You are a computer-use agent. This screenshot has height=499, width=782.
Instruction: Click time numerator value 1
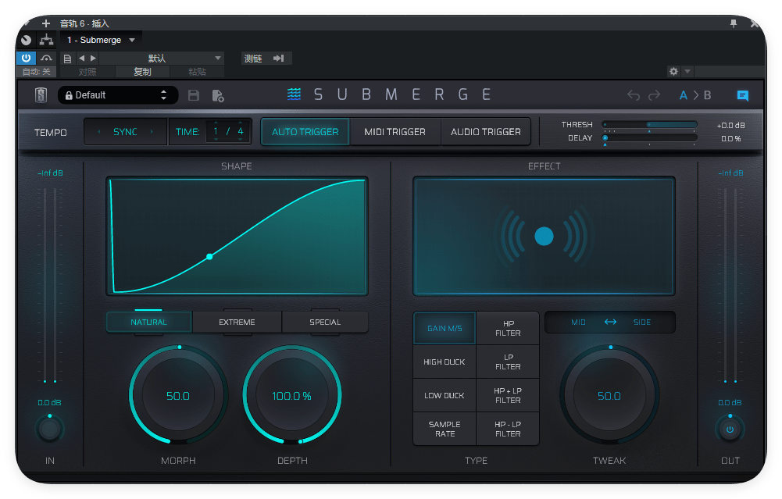pyautogui.click(x=216, y=131)
